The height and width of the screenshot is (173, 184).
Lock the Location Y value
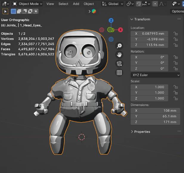[176, 39]
